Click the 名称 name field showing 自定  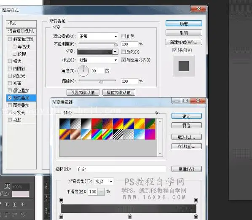[x=121, y=169]
